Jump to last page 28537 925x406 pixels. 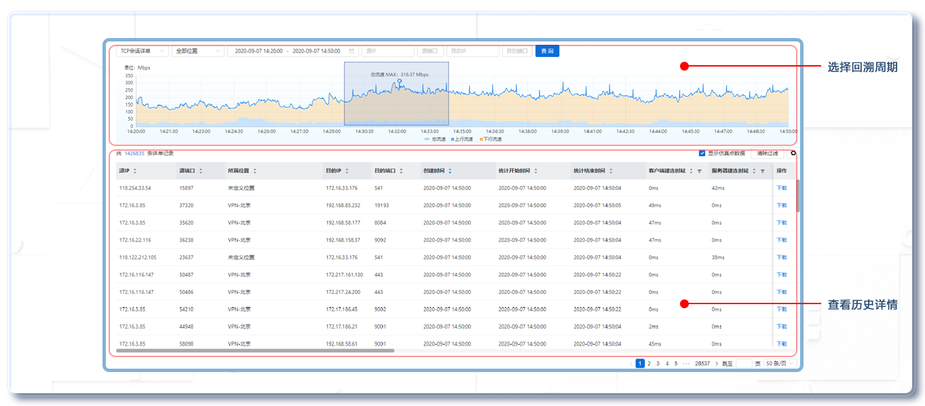click(702, 364)
